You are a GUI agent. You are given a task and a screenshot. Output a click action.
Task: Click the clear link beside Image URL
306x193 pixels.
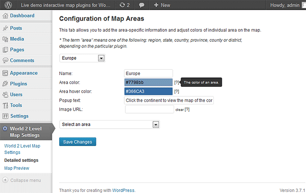coord(179,110)
